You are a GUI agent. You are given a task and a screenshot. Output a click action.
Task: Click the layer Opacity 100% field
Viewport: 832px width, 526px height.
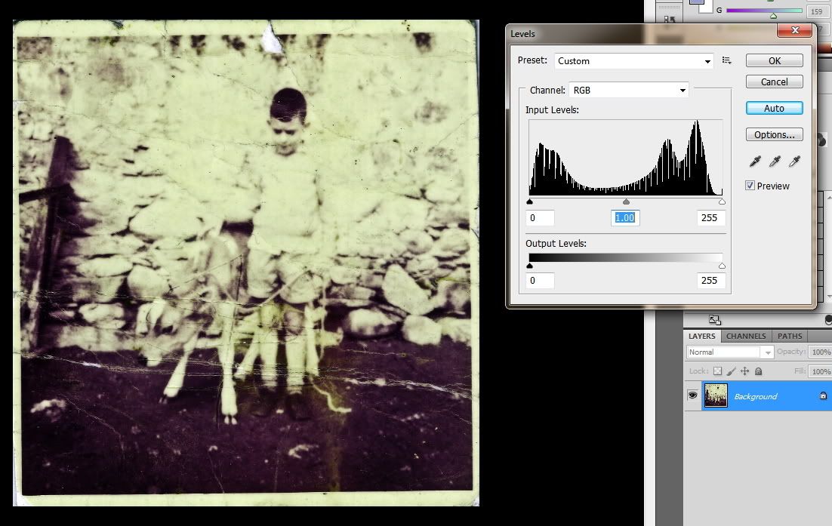821,352
